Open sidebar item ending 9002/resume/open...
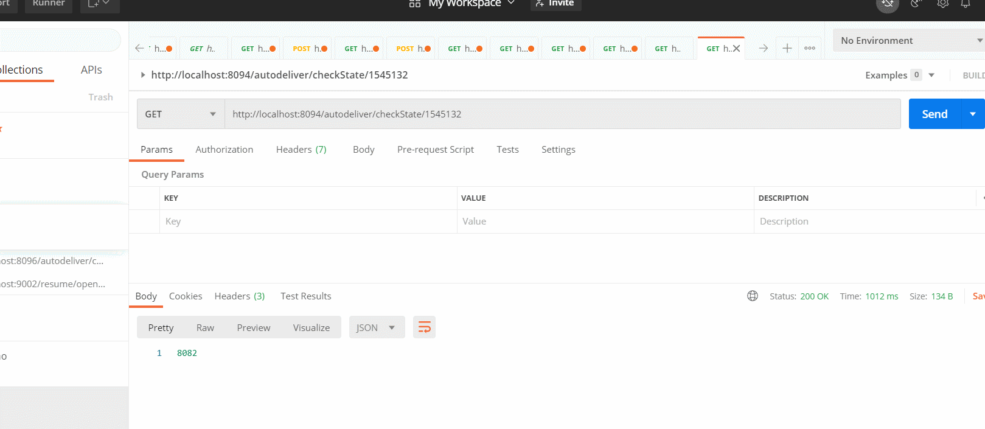Screen dimensions: 985x429 pyautogui.click(x=53, y=284)
